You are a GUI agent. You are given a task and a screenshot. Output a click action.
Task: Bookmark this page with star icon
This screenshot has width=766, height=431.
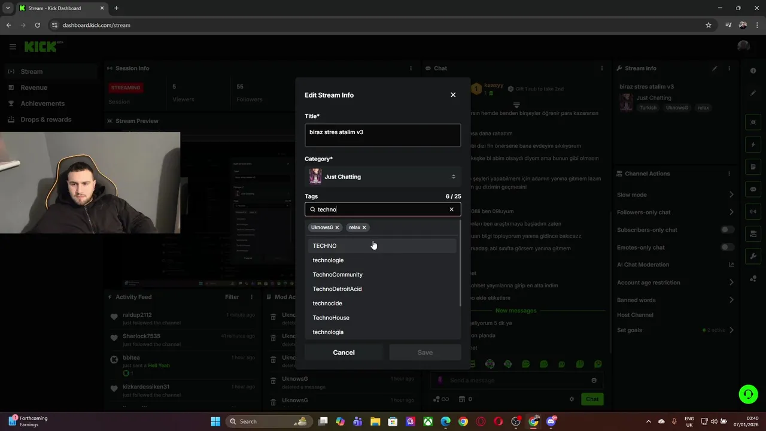pos(709,25)
